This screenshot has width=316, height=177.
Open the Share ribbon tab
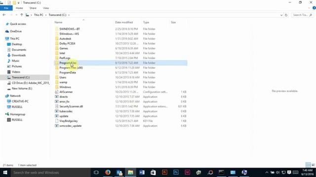[x=33, y=8]
